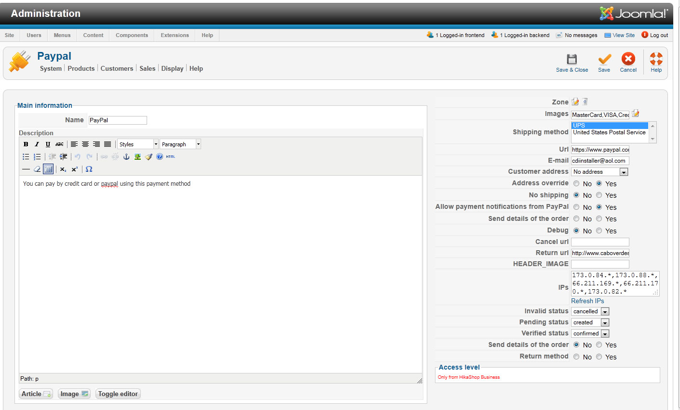Screen dimensions: 680x410
Task: Click Save & Close in the toolbar
Action: (572, 63)
